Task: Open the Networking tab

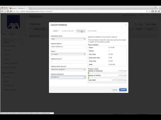Action: pyautogui.click(x=80, y=31)
